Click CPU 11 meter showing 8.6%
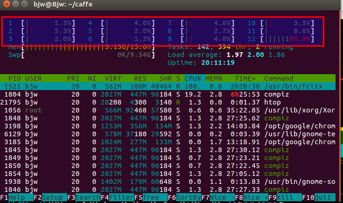Screen dimensions: 343x203 click(281, 31)
